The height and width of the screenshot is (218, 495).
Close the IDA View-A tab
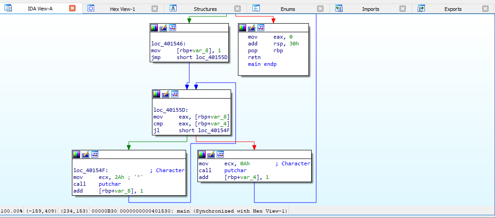click(72, 9)
